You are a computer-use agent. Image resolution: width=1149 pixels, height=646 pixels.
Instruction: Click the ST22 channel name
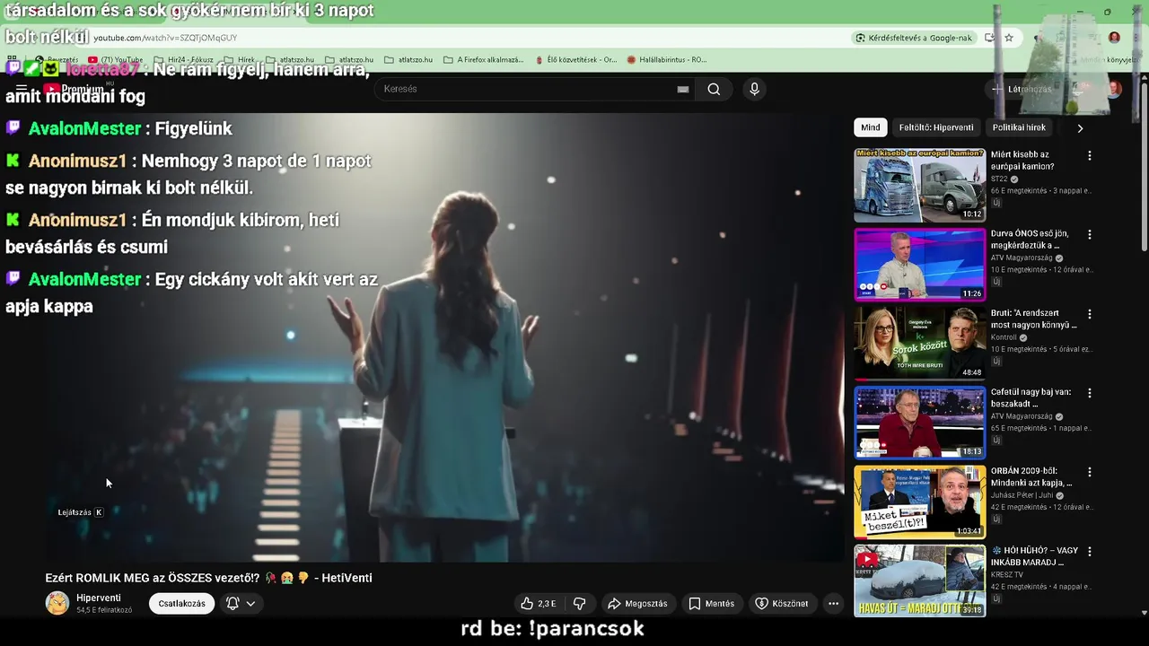(x=999, y=179)
